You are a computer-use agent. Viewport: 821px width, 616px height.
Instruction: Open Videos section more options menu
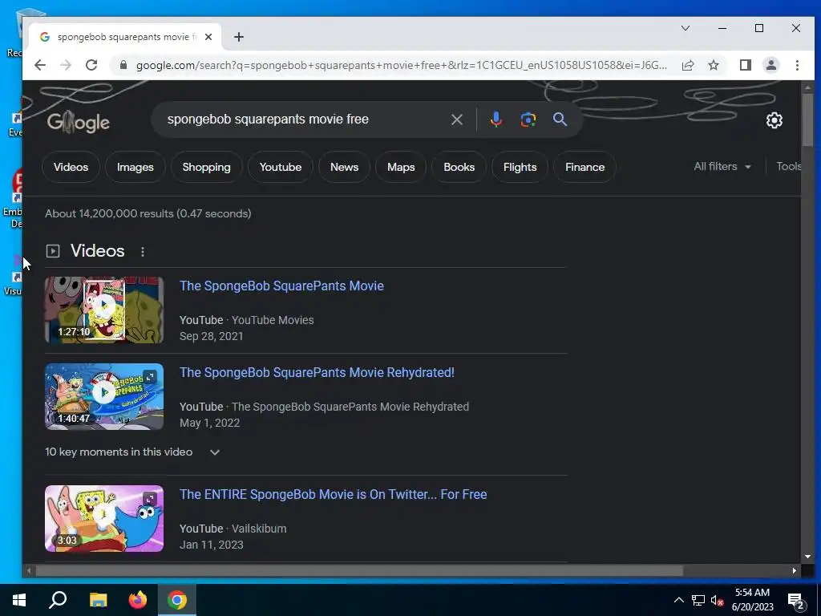coord(143,252)
